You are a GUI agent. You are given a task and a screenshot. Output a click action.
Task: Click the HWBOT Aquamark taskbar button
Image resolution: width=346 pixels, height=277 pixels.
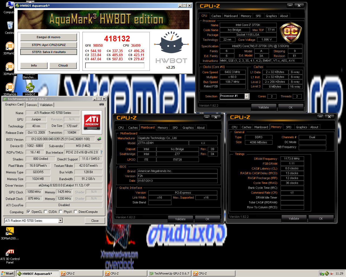pos(37,273)
